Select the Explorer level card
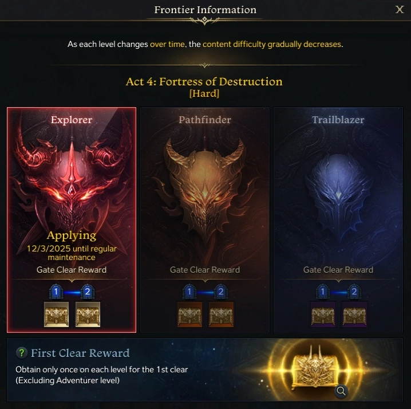Image resolution: width=411 pixels, height=409 pixels. coord(72,220)
